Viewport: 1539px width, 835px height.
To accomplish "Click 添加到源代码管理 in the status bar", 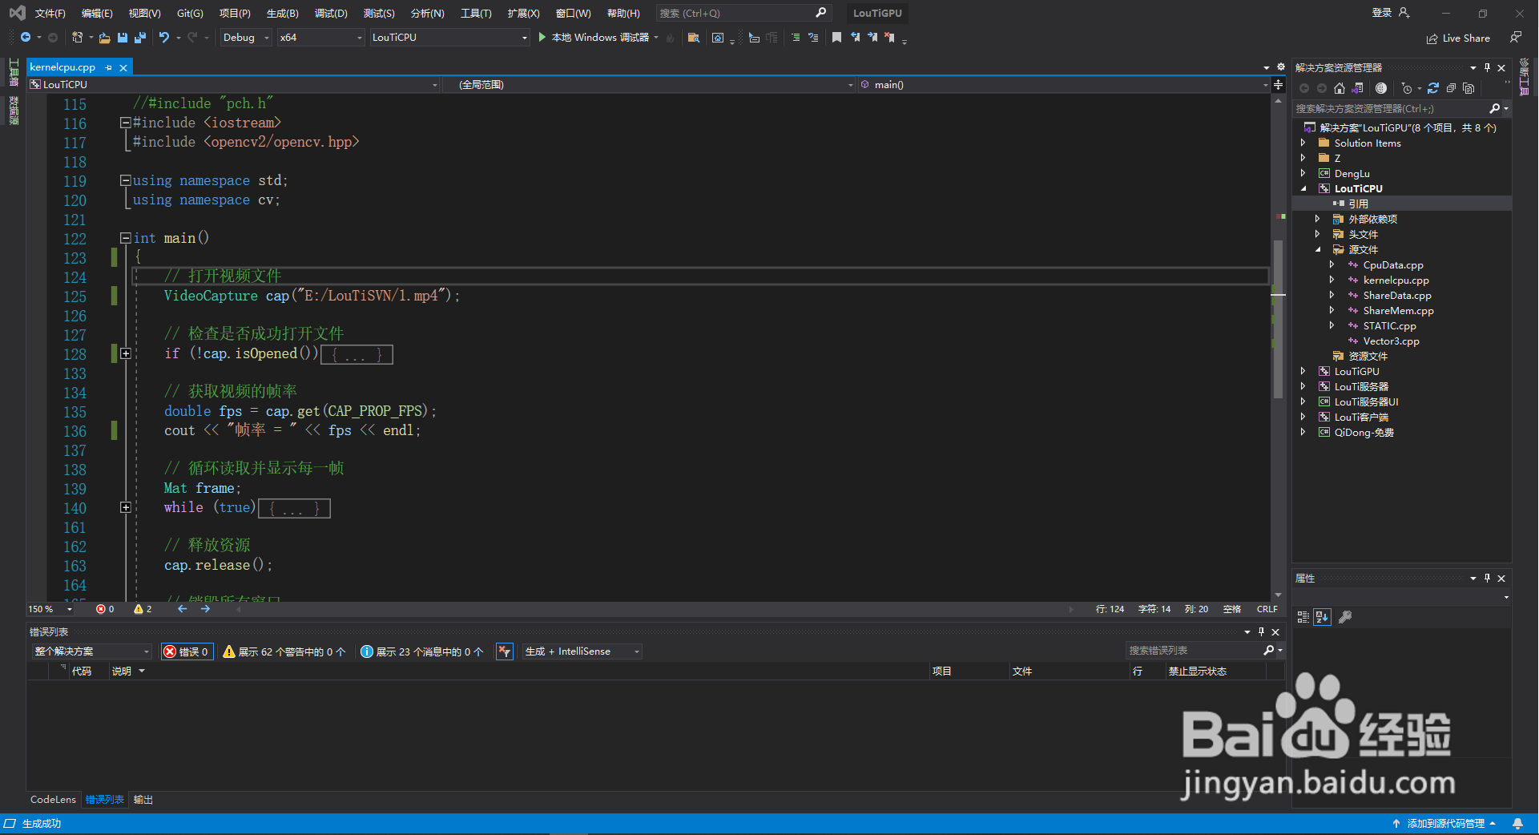I will tap(1444, 823).
